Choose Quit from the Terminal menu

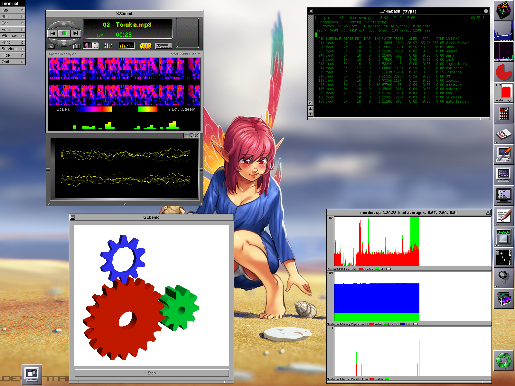[12, 62]
